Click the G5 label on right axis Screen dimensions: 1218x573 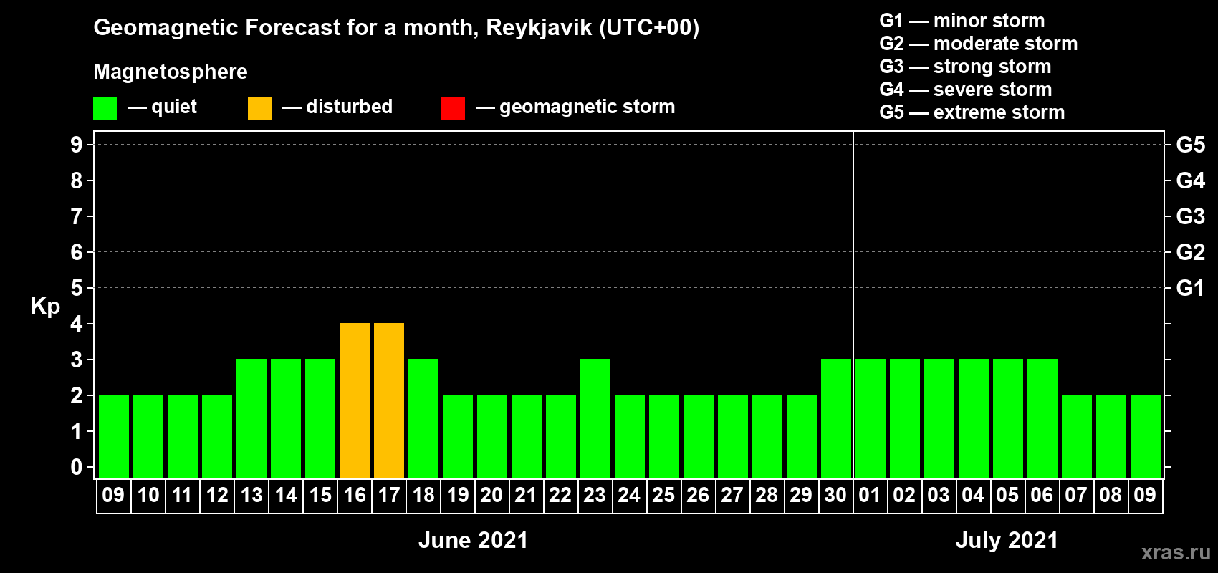[x=1190, y=145]
